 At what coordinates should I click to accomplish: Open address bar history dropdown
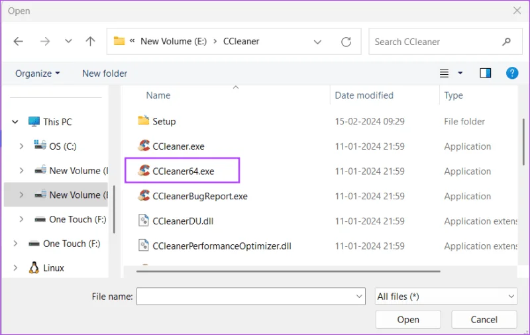click(x=317, y=42)
